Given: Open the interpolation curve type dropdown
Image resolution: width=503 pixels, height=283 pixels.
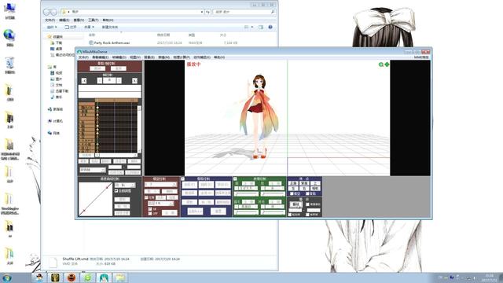Looking at the screenshot, I should coord(125,186).
